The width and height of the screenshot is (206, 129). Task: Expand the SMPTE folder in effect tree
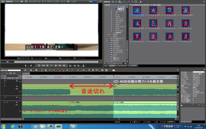109,35
